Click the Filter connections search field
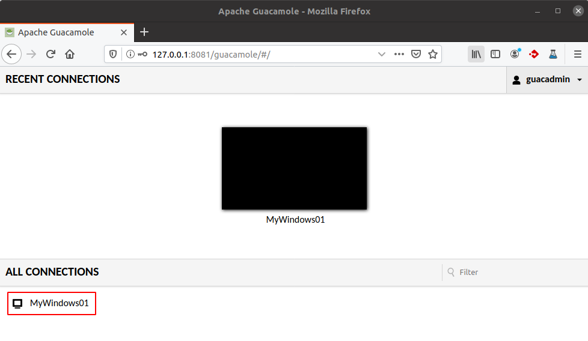 click(515, 272)
